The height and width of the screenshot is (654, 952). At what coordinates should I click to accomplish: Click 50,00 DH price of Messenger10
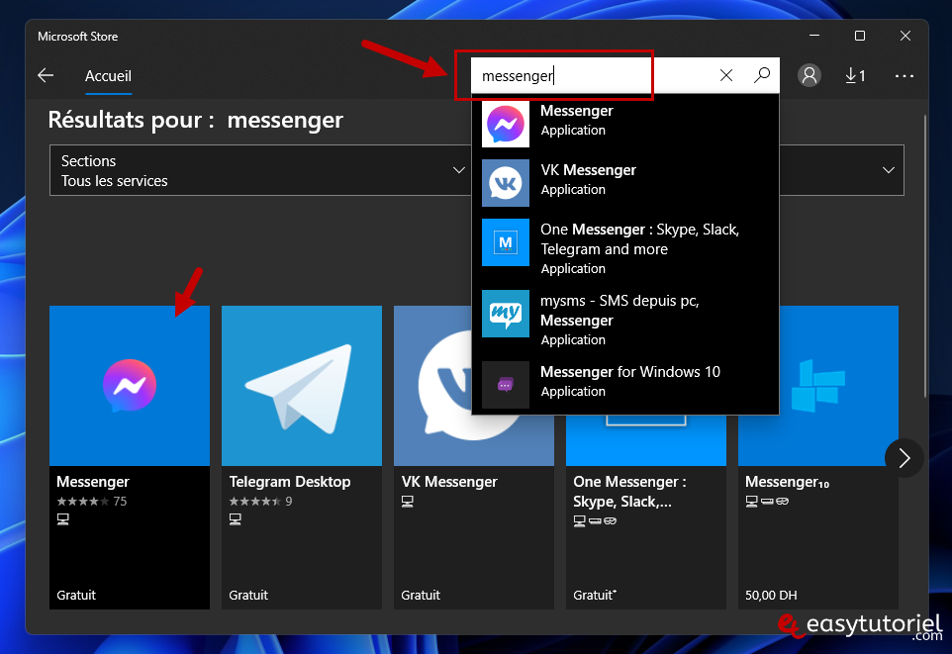771,595
